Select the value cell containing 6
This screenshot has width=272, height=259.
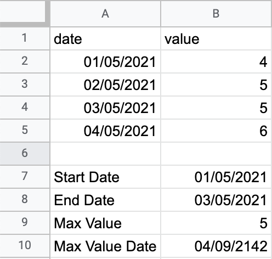click(x=216, y=131)
